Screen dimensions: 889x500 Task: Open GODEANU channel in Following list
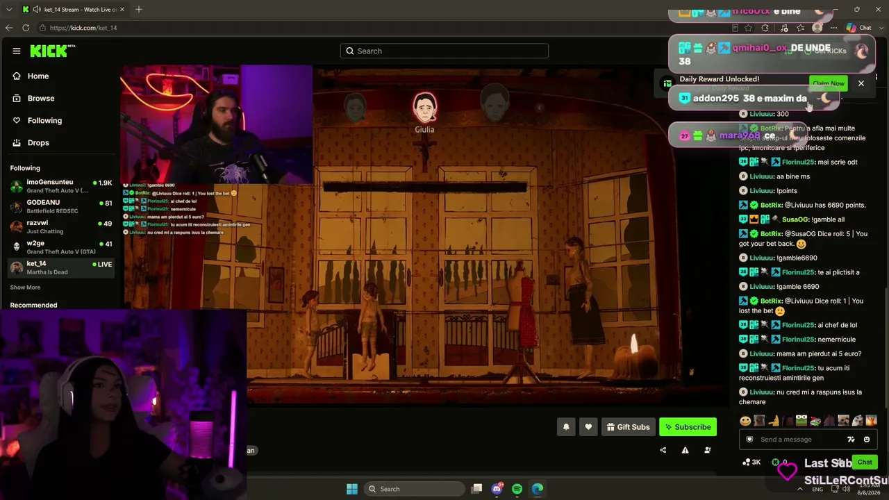pos(61,206)
